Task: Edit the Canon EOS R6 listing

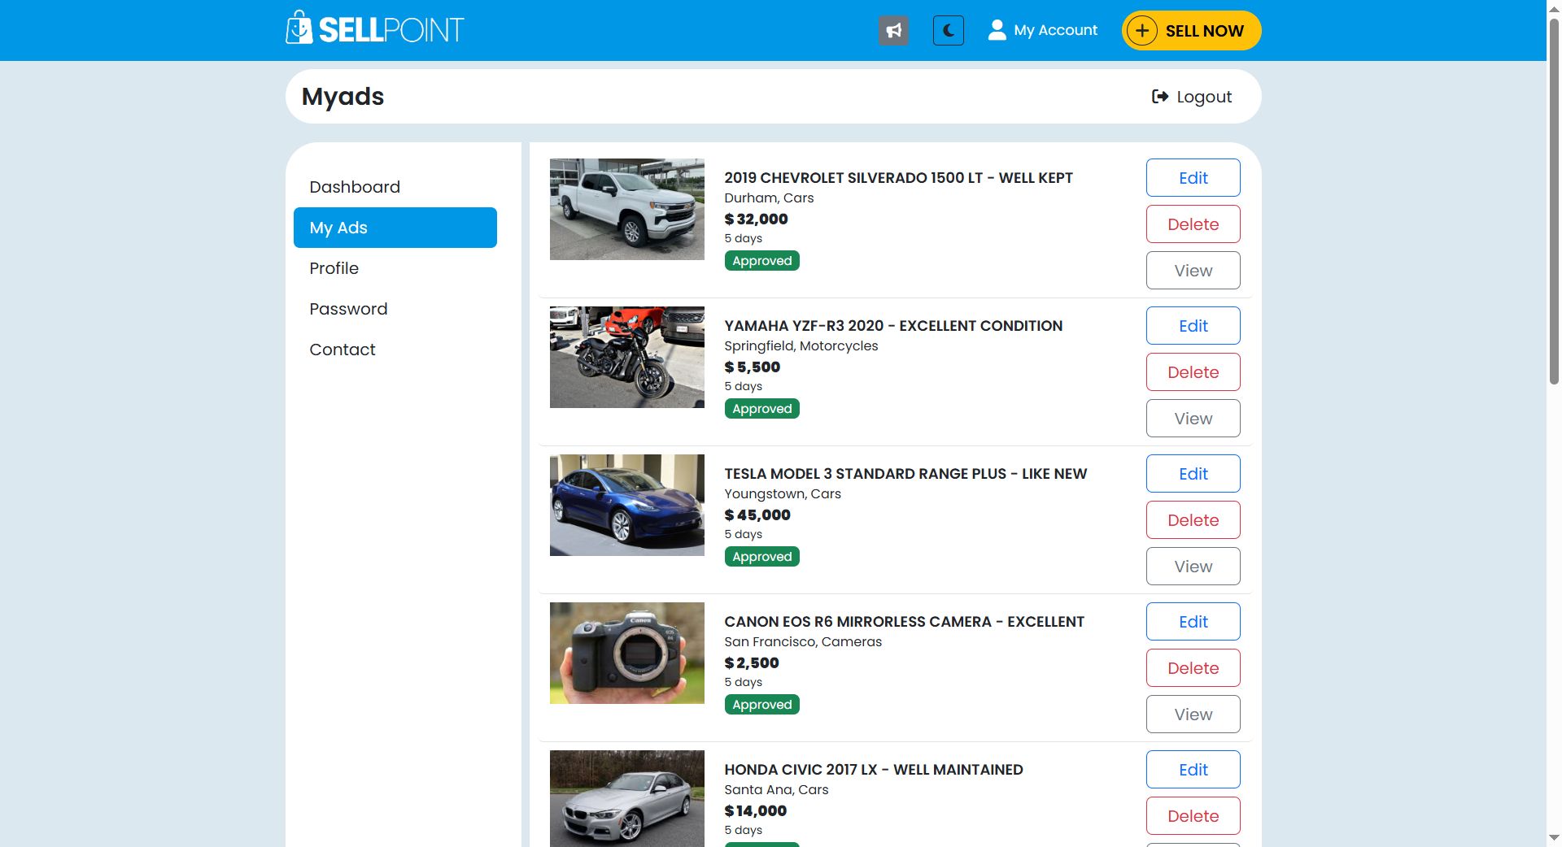Action: click(1193, 622)
